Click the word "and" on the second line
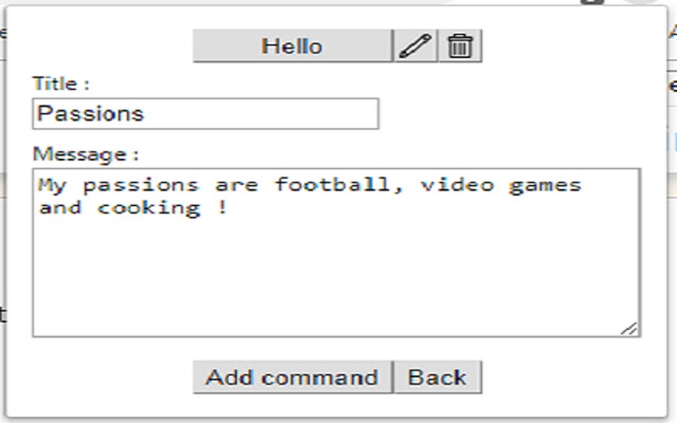Viewport: 677px width, 423px height. [x=60, y=208]
